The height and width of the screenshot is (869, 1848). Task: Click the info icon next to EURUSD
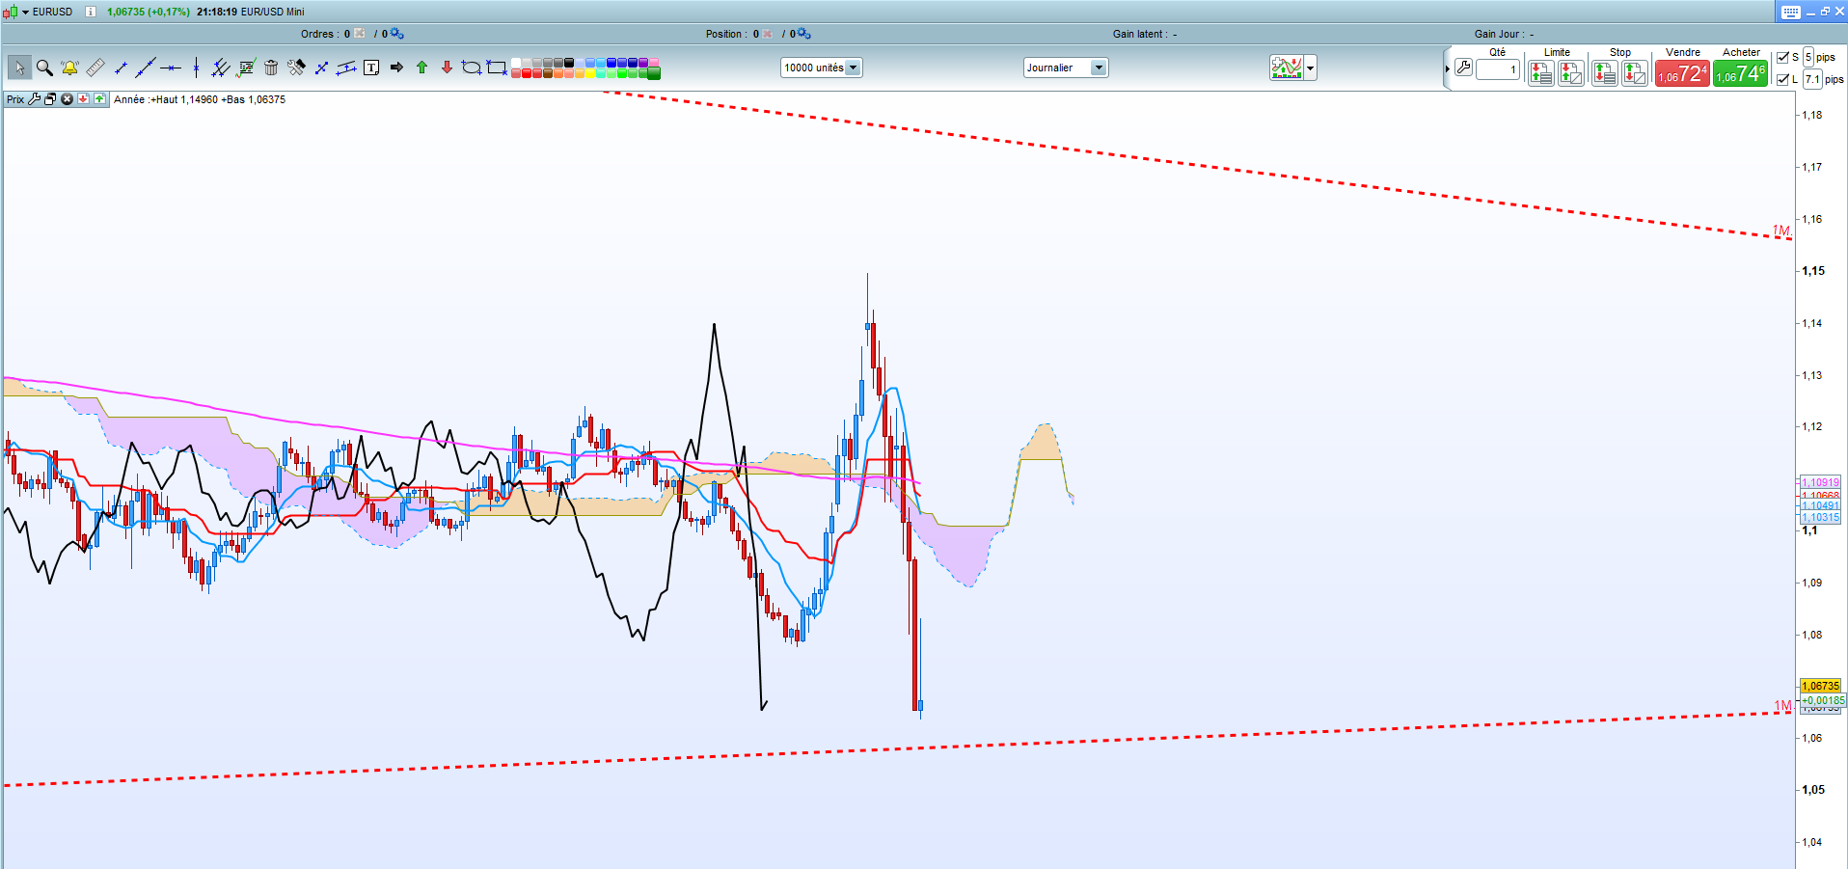coord(91,12)
